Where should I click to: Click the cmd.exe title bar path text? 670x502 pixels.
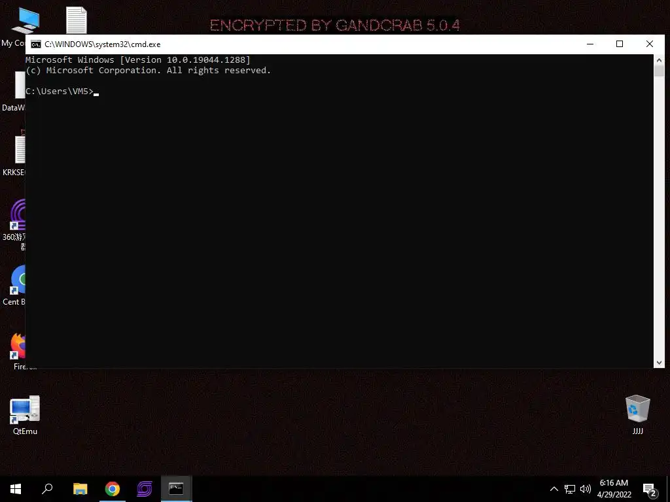click(x=103, y=44)
